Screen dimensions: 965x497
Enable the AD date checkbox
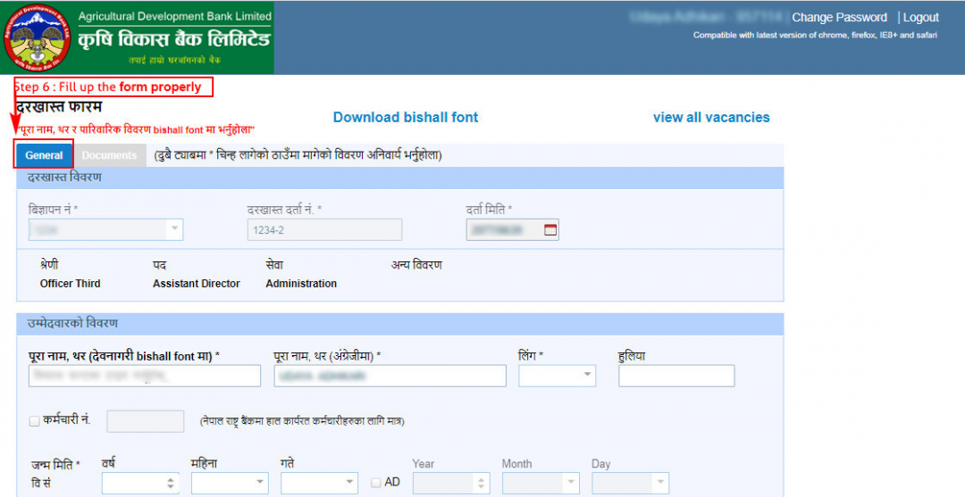(x=376, y=483)
